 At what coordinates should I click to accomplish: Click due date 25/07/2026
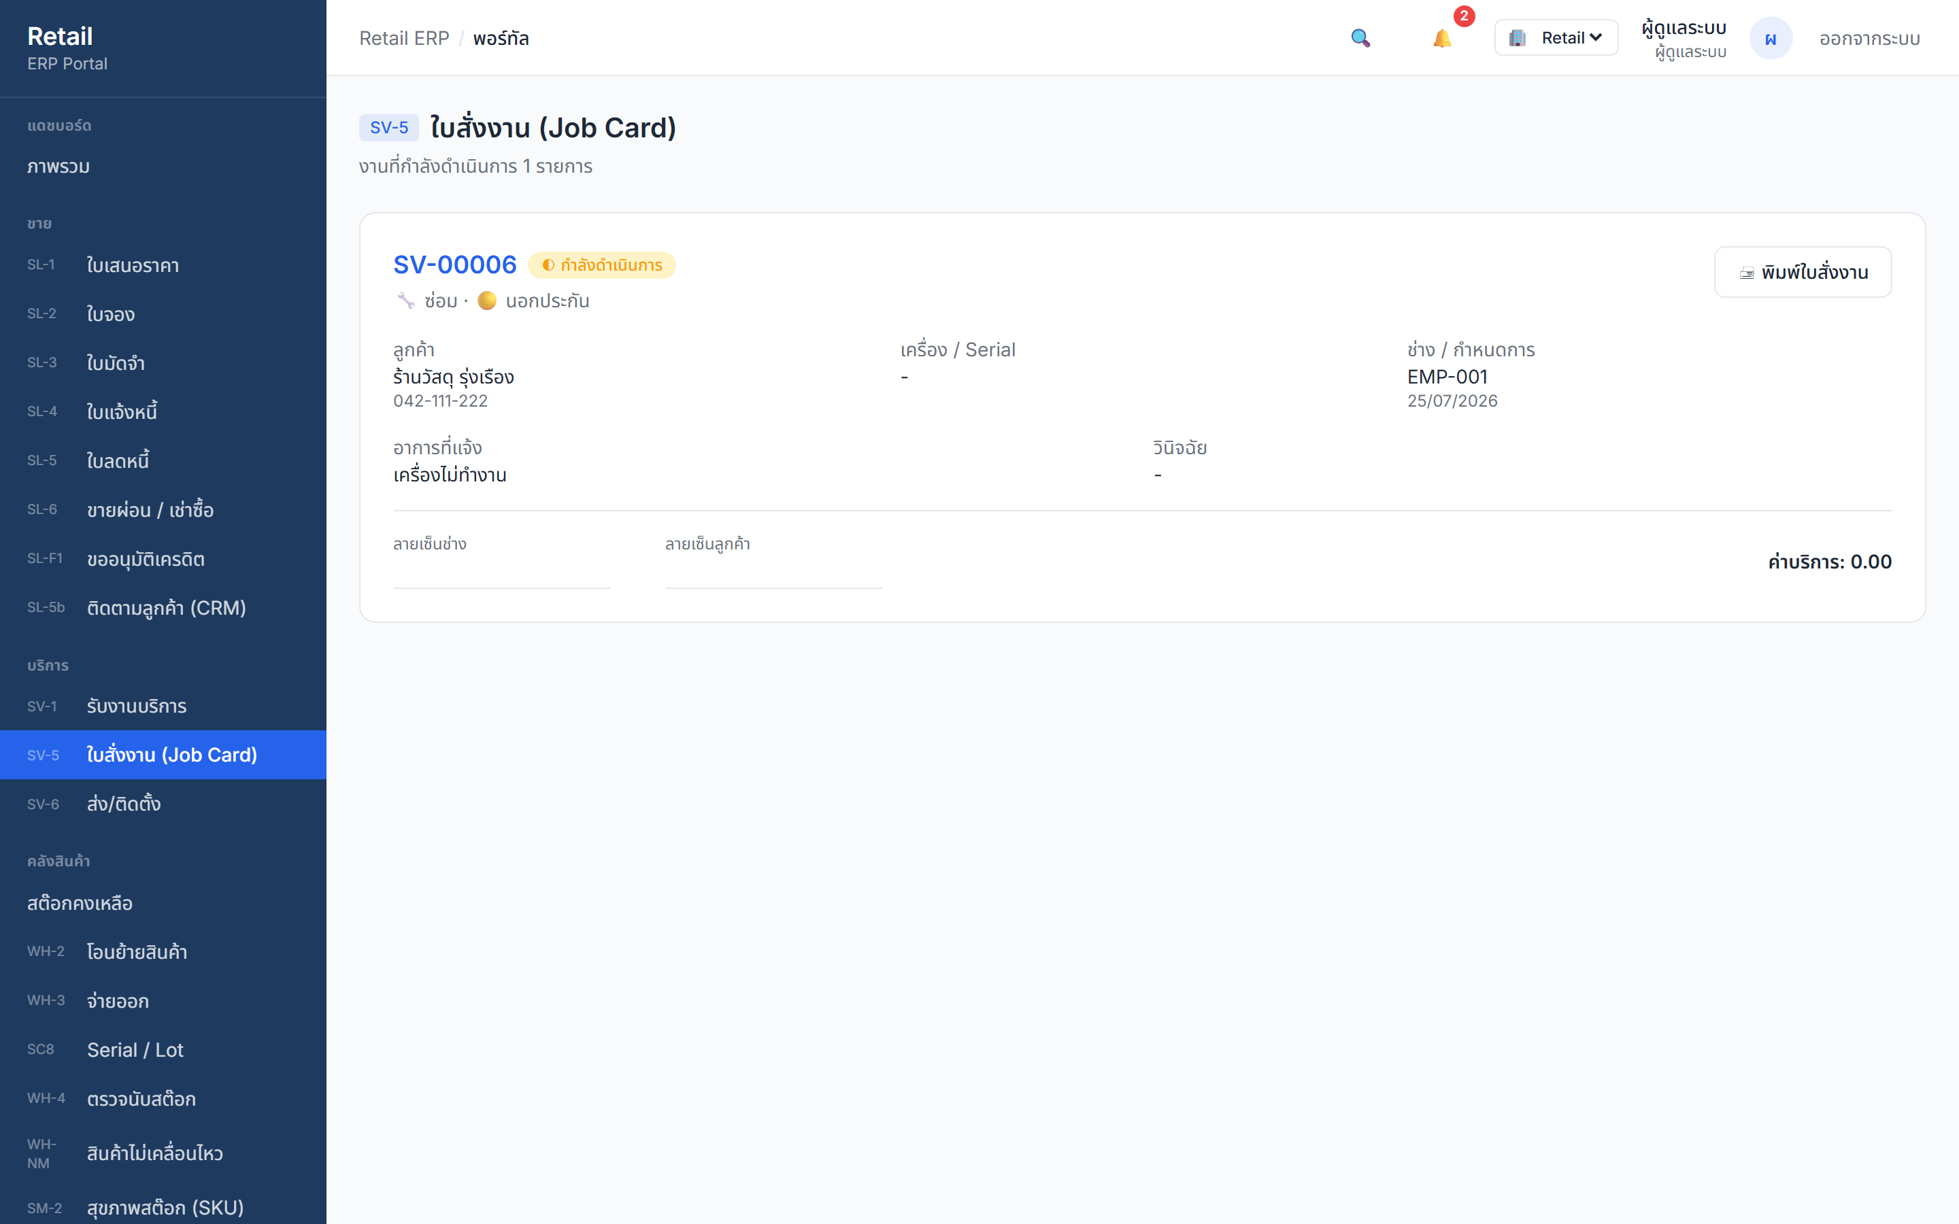(1452, 401)
